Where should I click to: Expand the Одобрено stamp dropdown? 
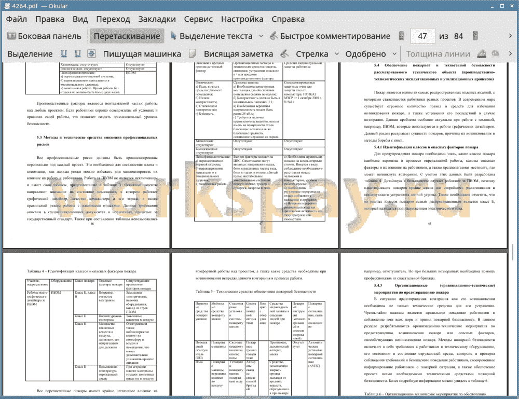point(394,54)
